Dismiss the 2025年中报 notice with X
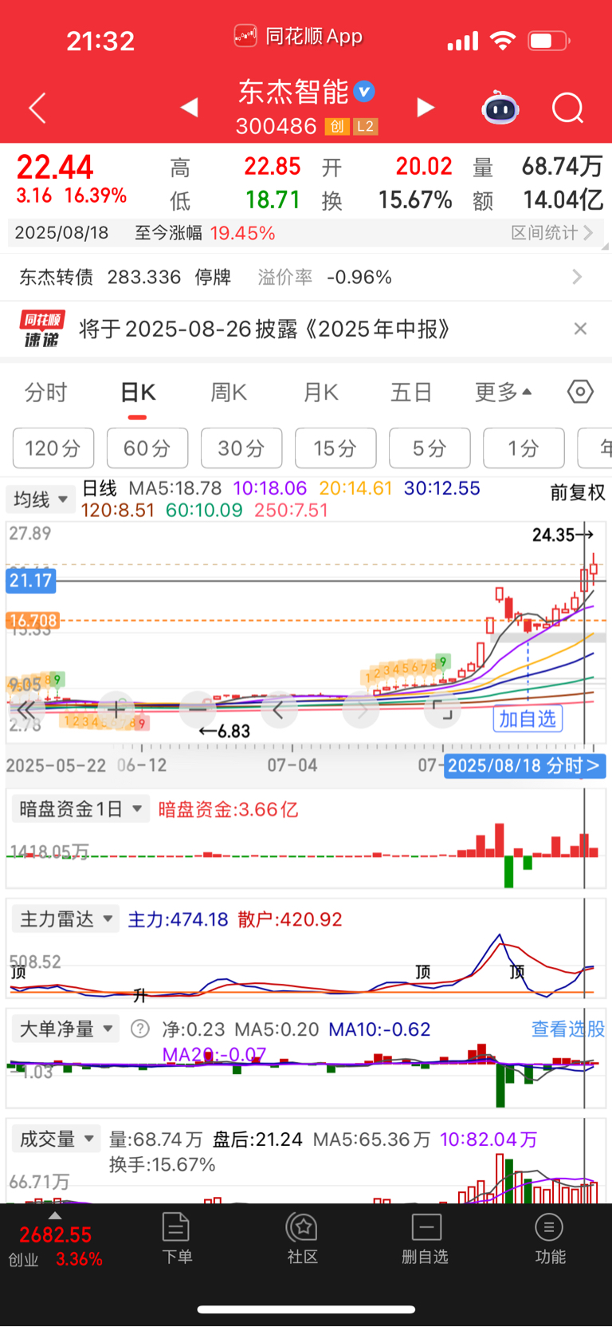The image size is (612, 1327). pos(580,329)
